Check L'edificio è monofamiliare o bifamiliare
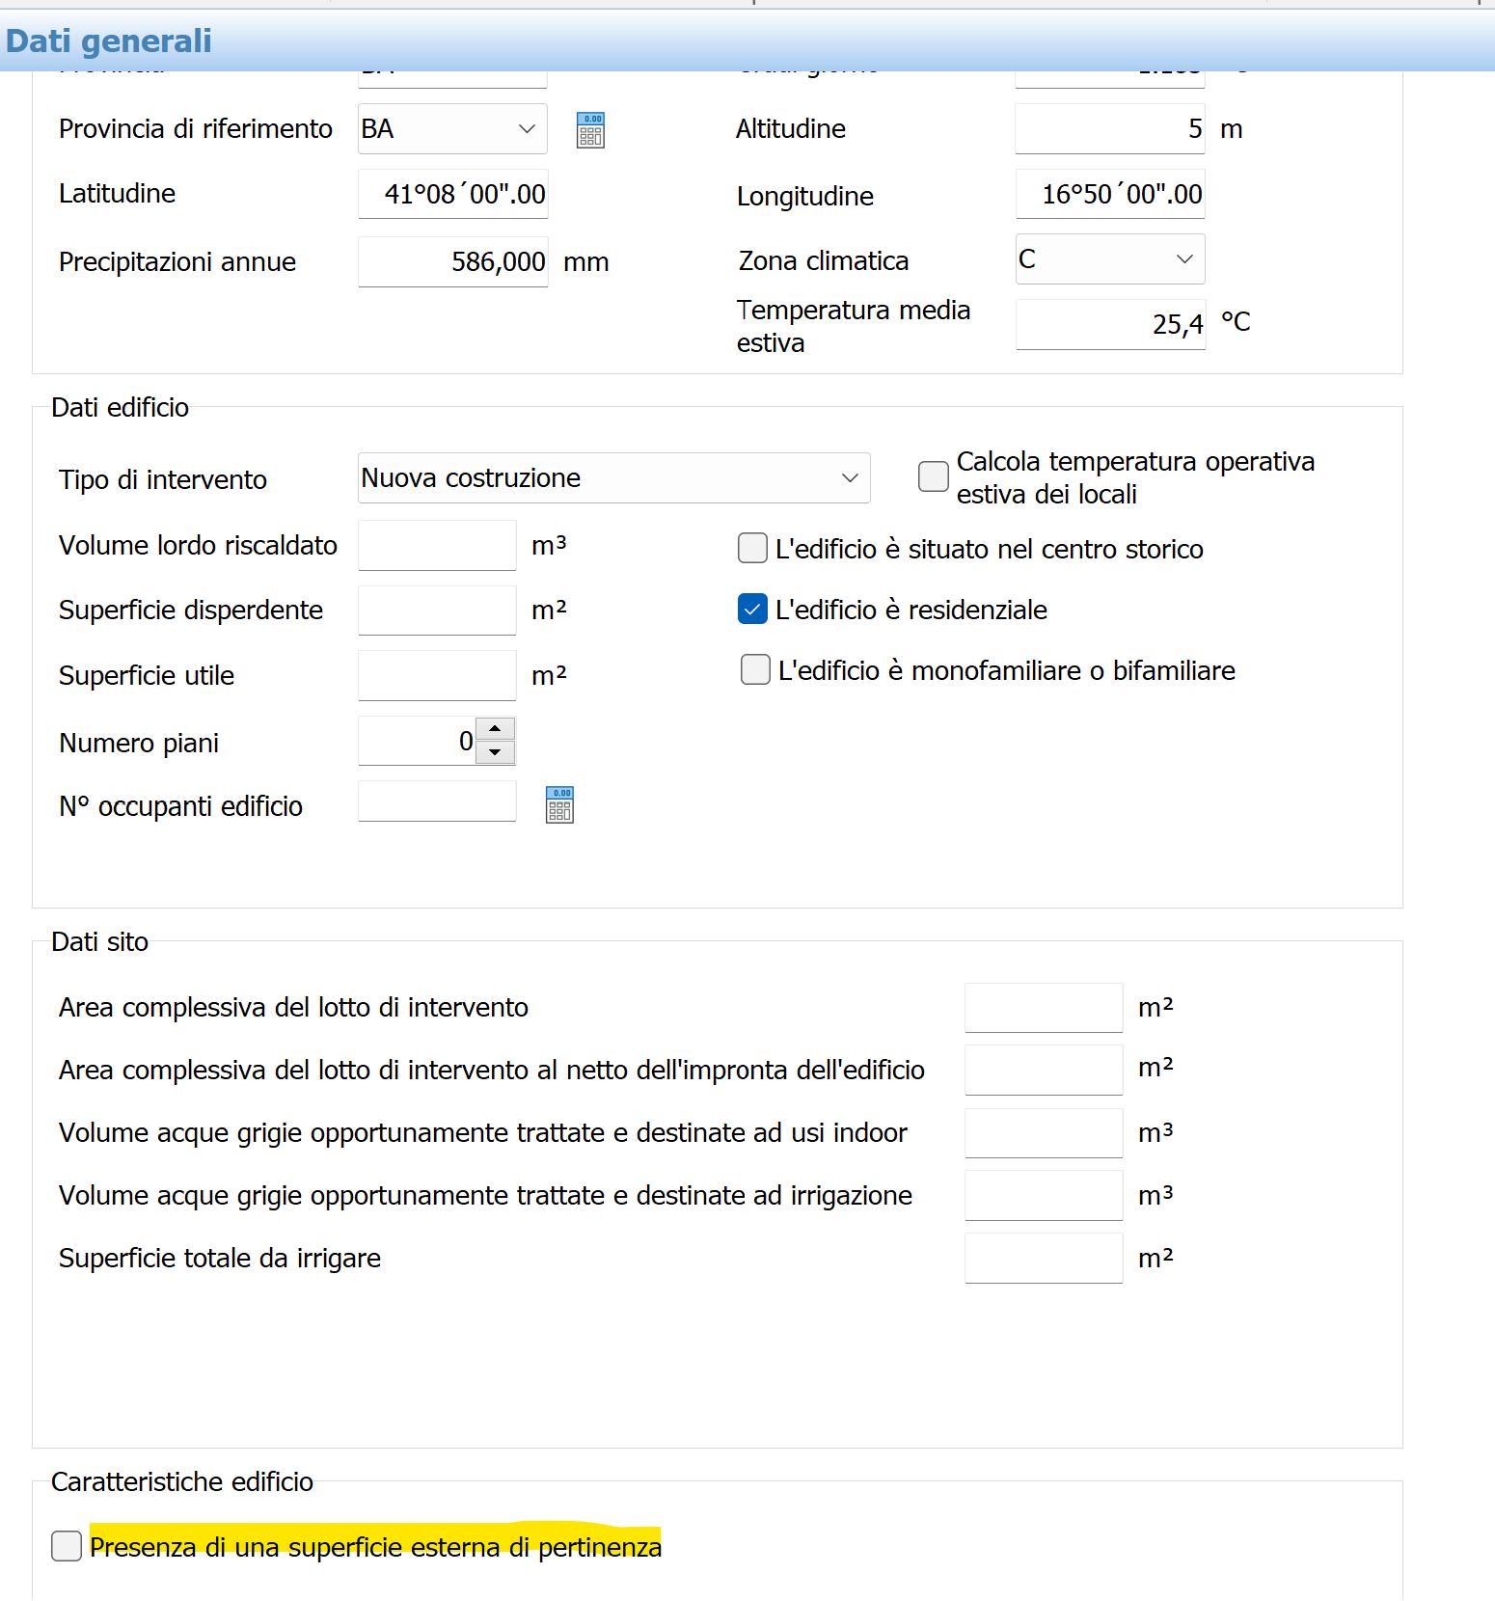The image size is (1495, 1601). [755, 669]
